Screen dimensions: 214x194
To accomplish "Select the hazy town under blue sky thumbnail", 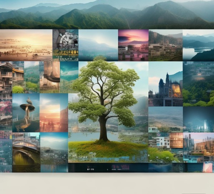I will (x=54, y=152).
